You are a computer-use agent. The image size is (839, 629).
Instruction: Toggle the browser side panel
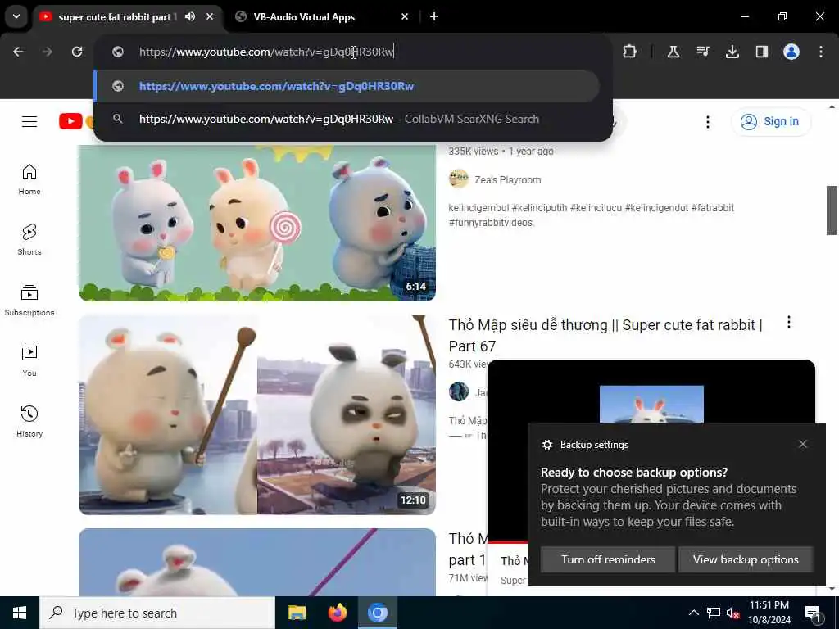[x=761, y=52]
